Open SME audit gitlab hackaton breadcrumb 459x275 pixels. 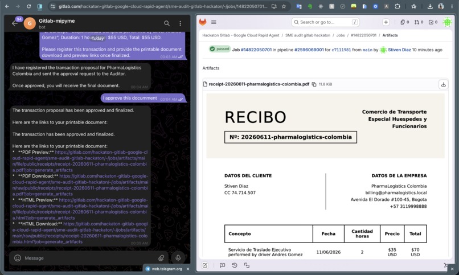[x=308, y=35]
